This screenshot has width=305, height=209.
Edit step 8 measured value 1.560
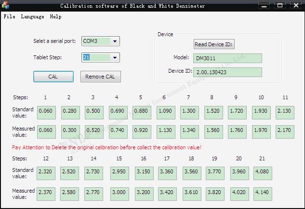pos(213,131)
